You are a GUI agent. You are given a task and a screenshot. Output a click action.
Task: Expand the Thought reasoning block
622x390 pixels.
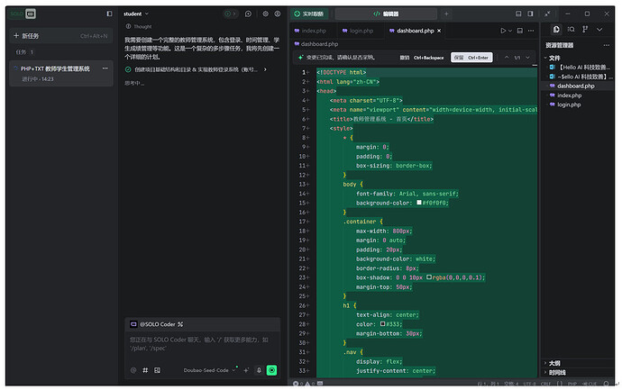[x=142, y=27]
